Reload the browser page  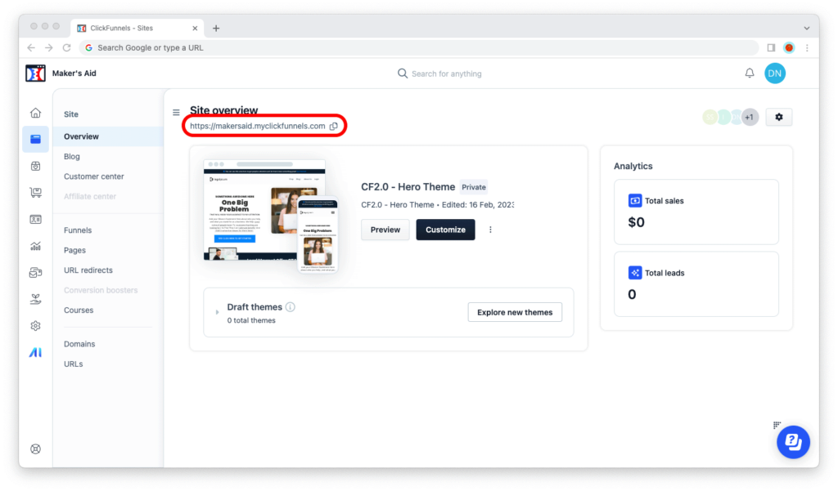[x=67, y=47]
